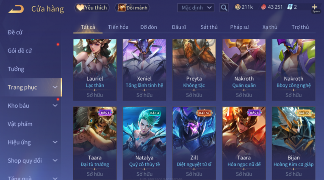
Task: Click the golden back arrow icon
Action: [16, 9]
